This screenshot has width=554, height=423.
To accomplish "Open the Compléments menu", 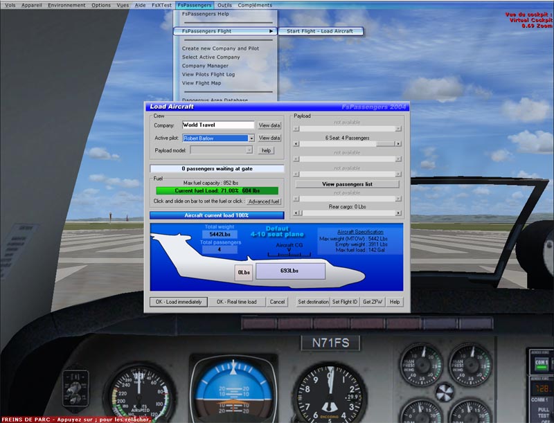I will 255,6.
